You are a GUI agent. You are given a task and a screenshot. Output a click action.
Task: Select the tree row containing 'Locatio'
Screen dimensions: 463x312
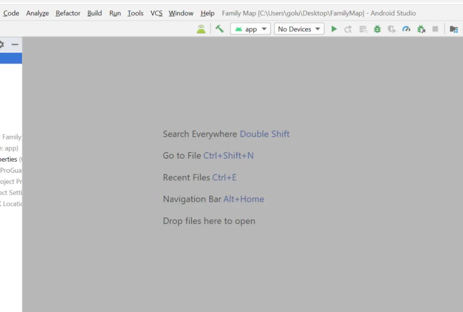click(x=11, y=204)
